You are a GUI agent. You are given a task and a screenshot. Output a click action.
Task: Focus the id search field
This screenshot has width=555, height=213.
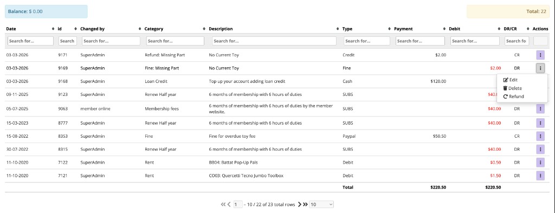67,41
